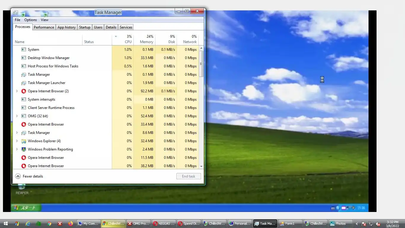
Task: Click the green Start button inside XP desktop
Action: coord(26,208)
